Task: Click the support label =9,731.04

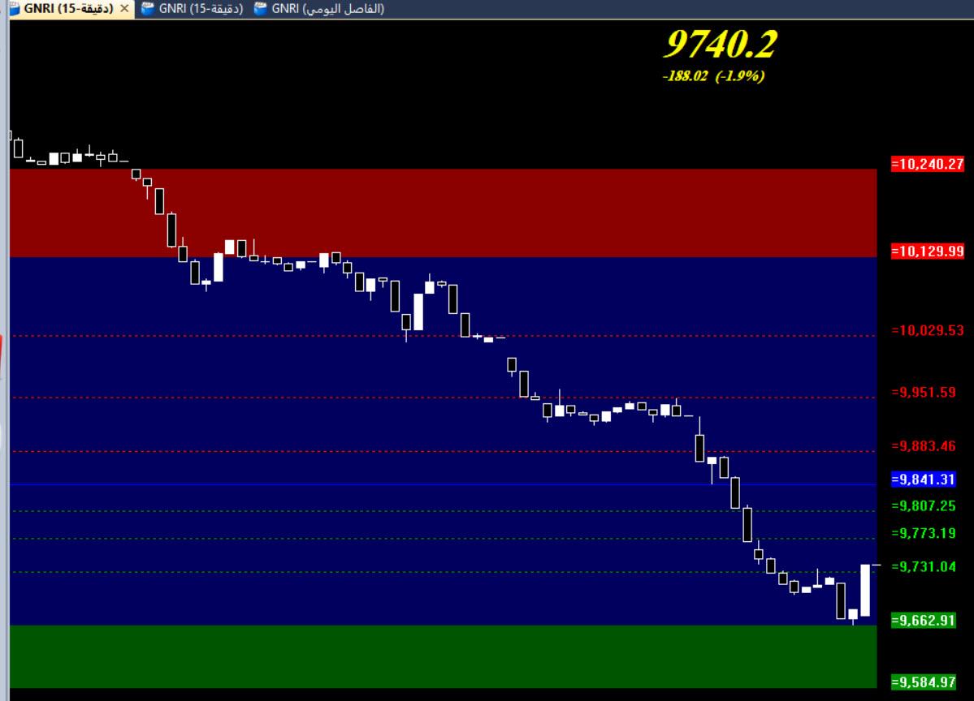Action: 924,566
